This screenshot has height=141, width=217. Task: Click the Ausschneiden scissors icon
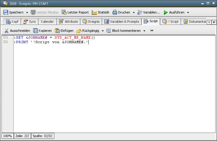7,31
